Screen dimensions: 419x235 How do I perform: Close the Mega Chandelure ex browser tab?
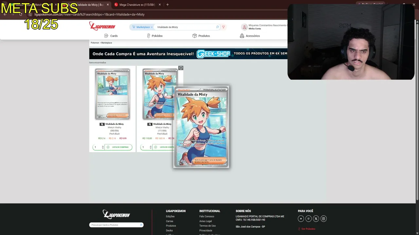click(160, 5)
